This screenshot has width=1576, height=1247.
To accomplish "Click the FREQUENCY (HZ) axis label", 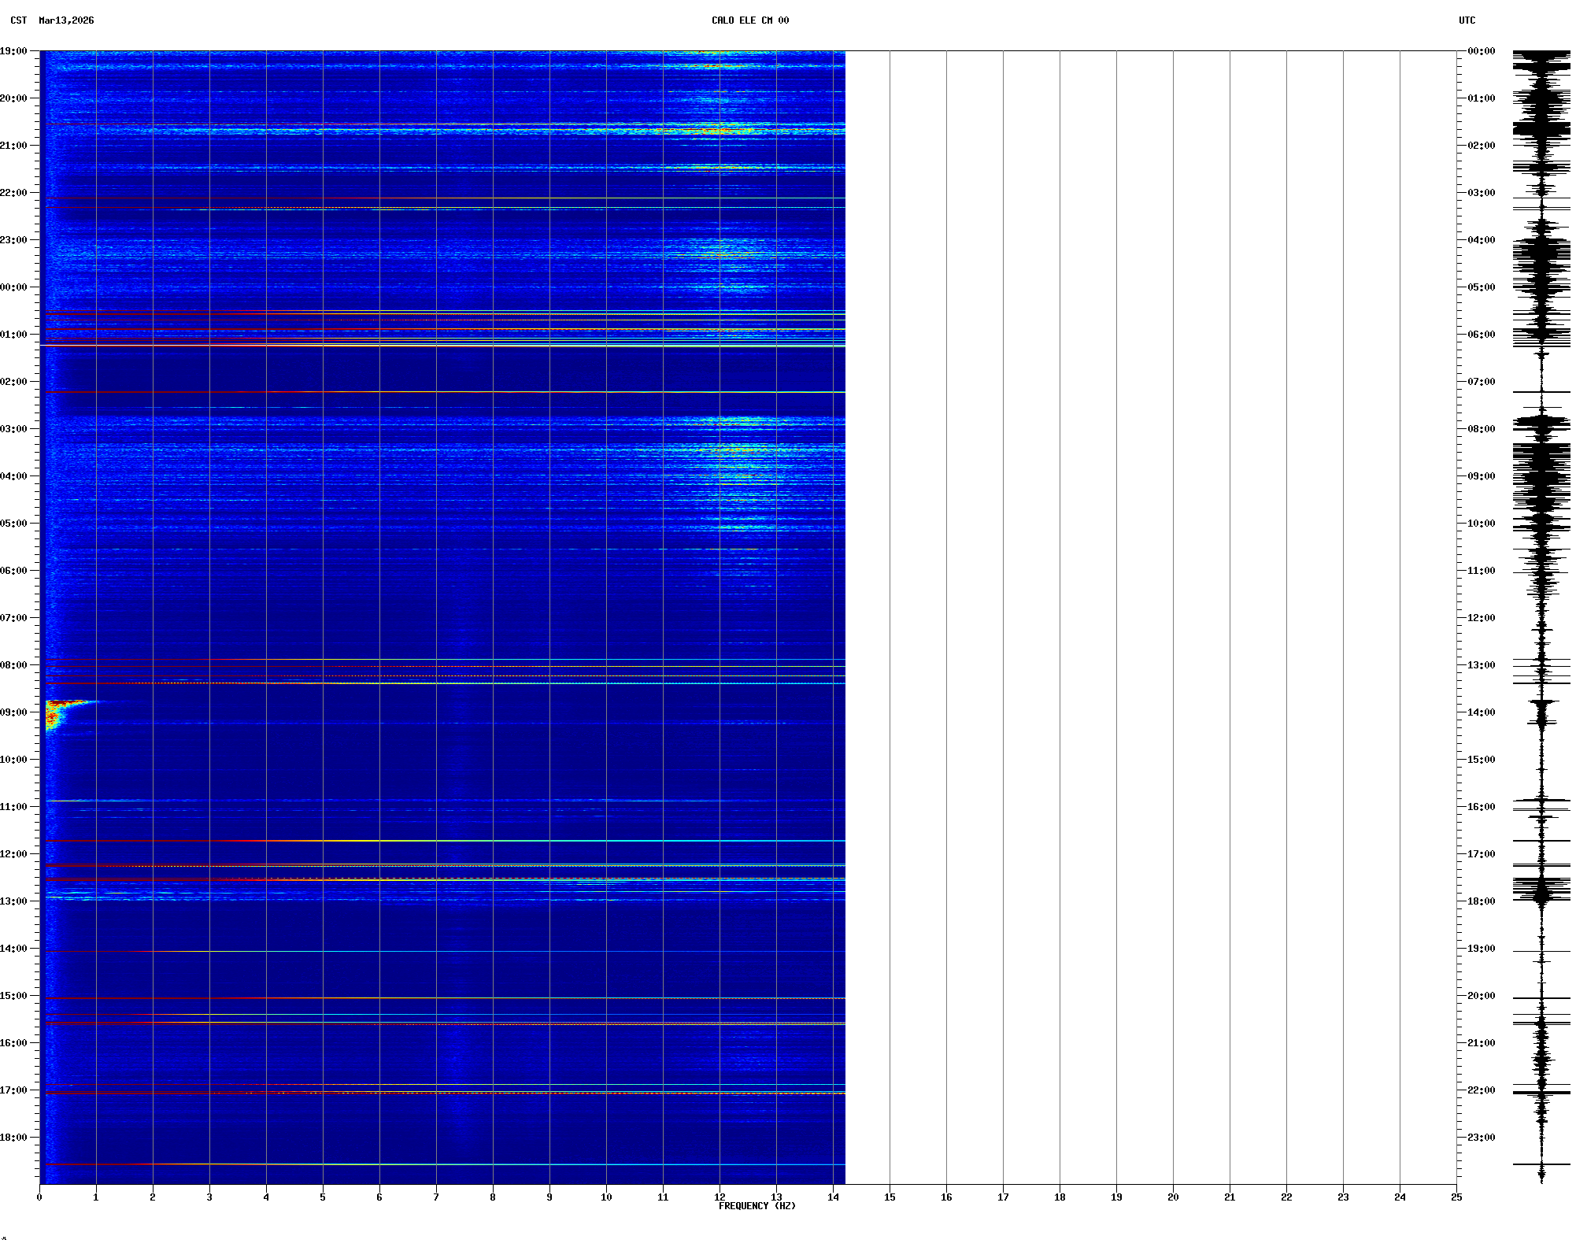I will click(757, 1206).
